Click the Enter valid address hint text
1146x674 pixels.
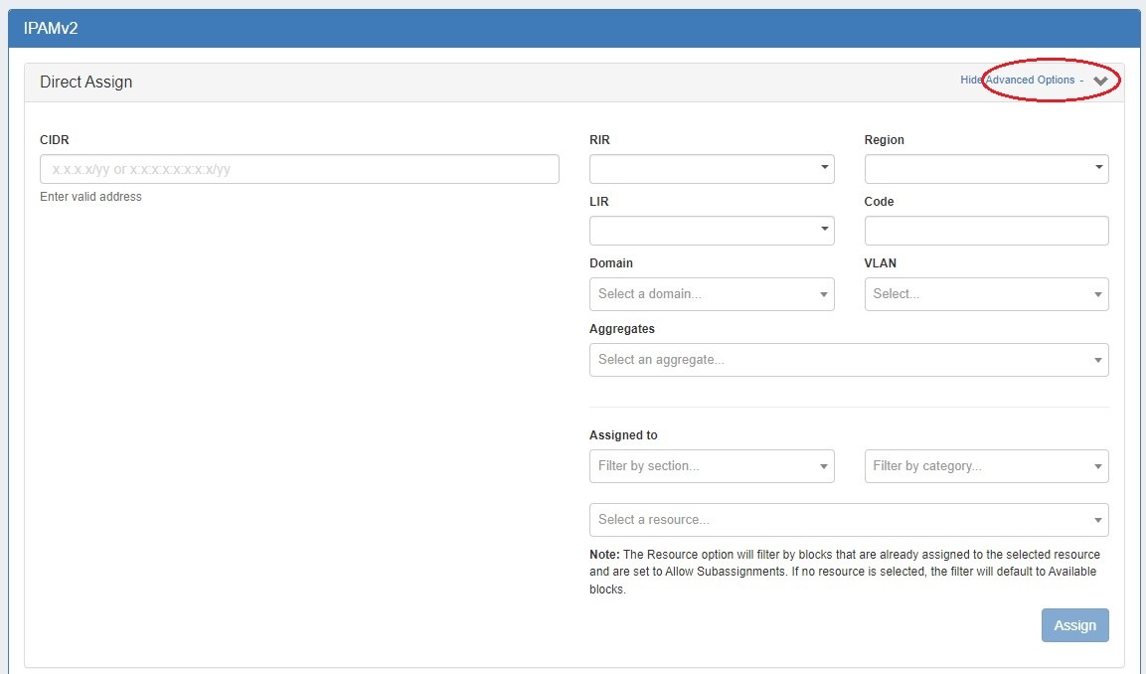point(90,197)
